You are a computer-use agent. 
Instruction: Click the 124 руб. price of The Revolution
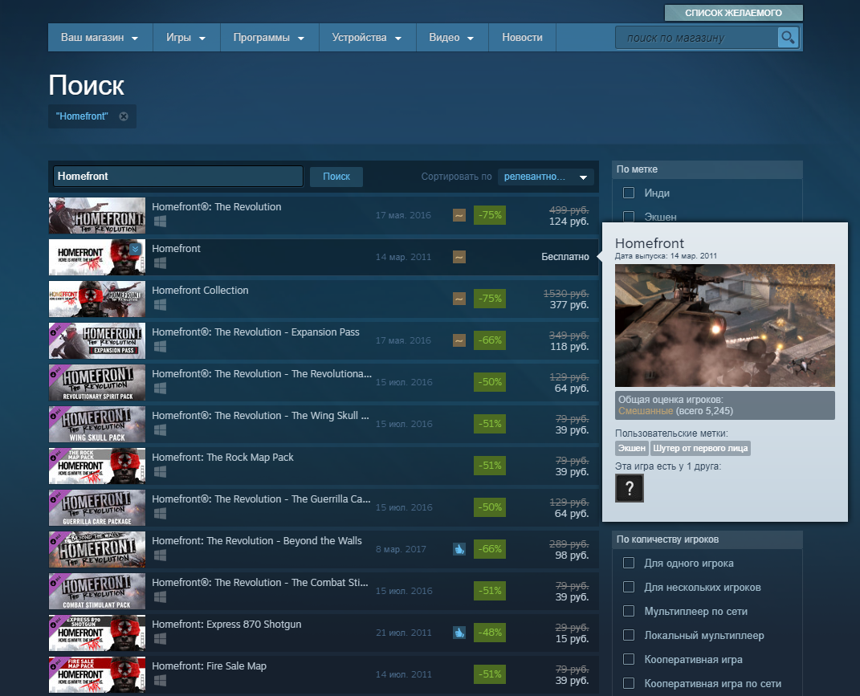coord(569,221)
